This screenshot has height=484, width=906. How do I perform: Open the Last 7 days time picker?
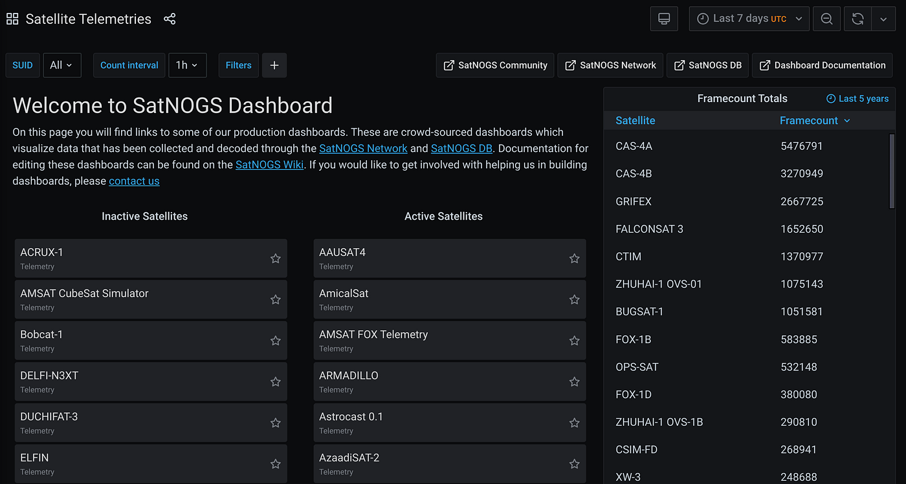point(749,19)
